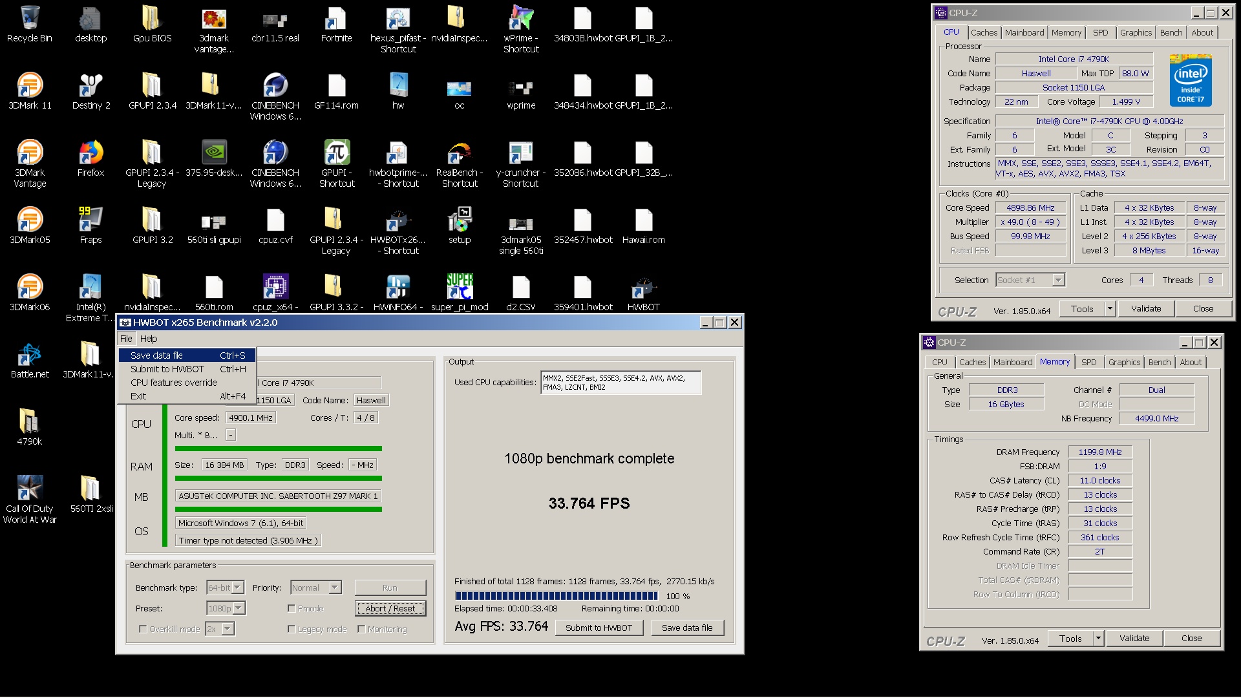Click the 100% benchmark progress bar
Screen dimensions: 1241x698
tap(556, 596)
